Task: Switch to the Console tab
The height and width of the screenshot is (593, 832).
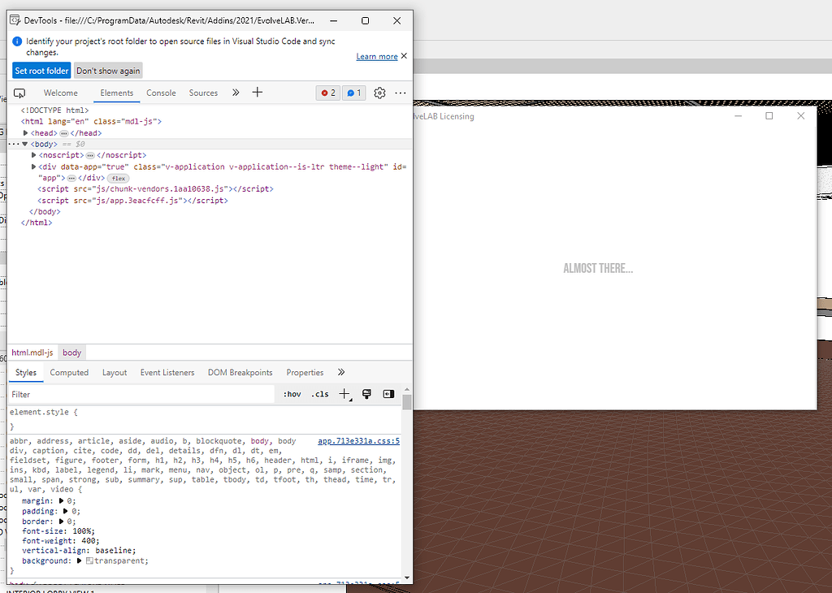Action: 161,93
